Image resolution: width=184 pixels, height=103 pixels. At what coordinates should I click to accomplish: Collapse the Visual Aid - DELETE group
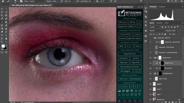coord(153,38)
